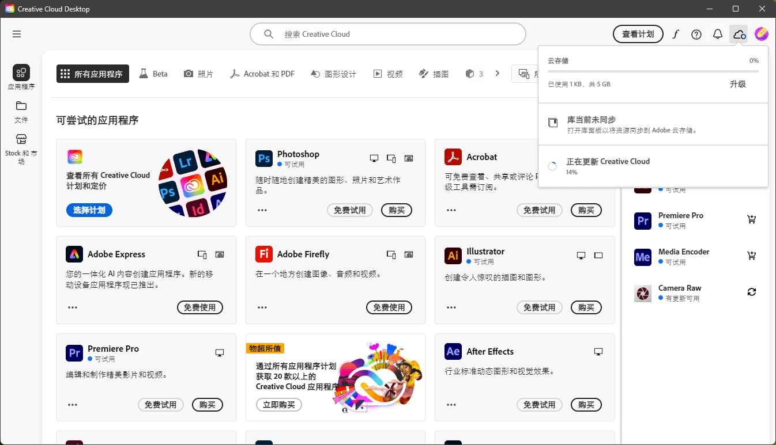The height and width of the screenshot is (445, 776).
Task: Start Acrobat free trial
Action: [x=540, y=210]
